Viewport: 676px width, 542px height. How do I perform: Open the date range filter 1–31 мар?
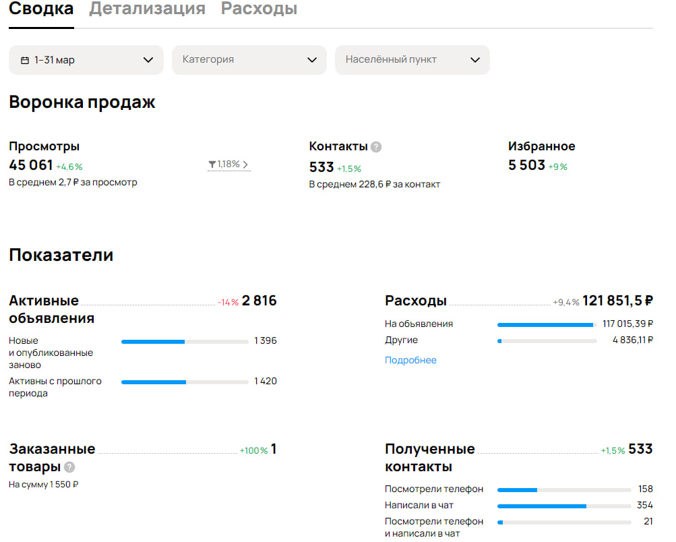pos(86,59)
